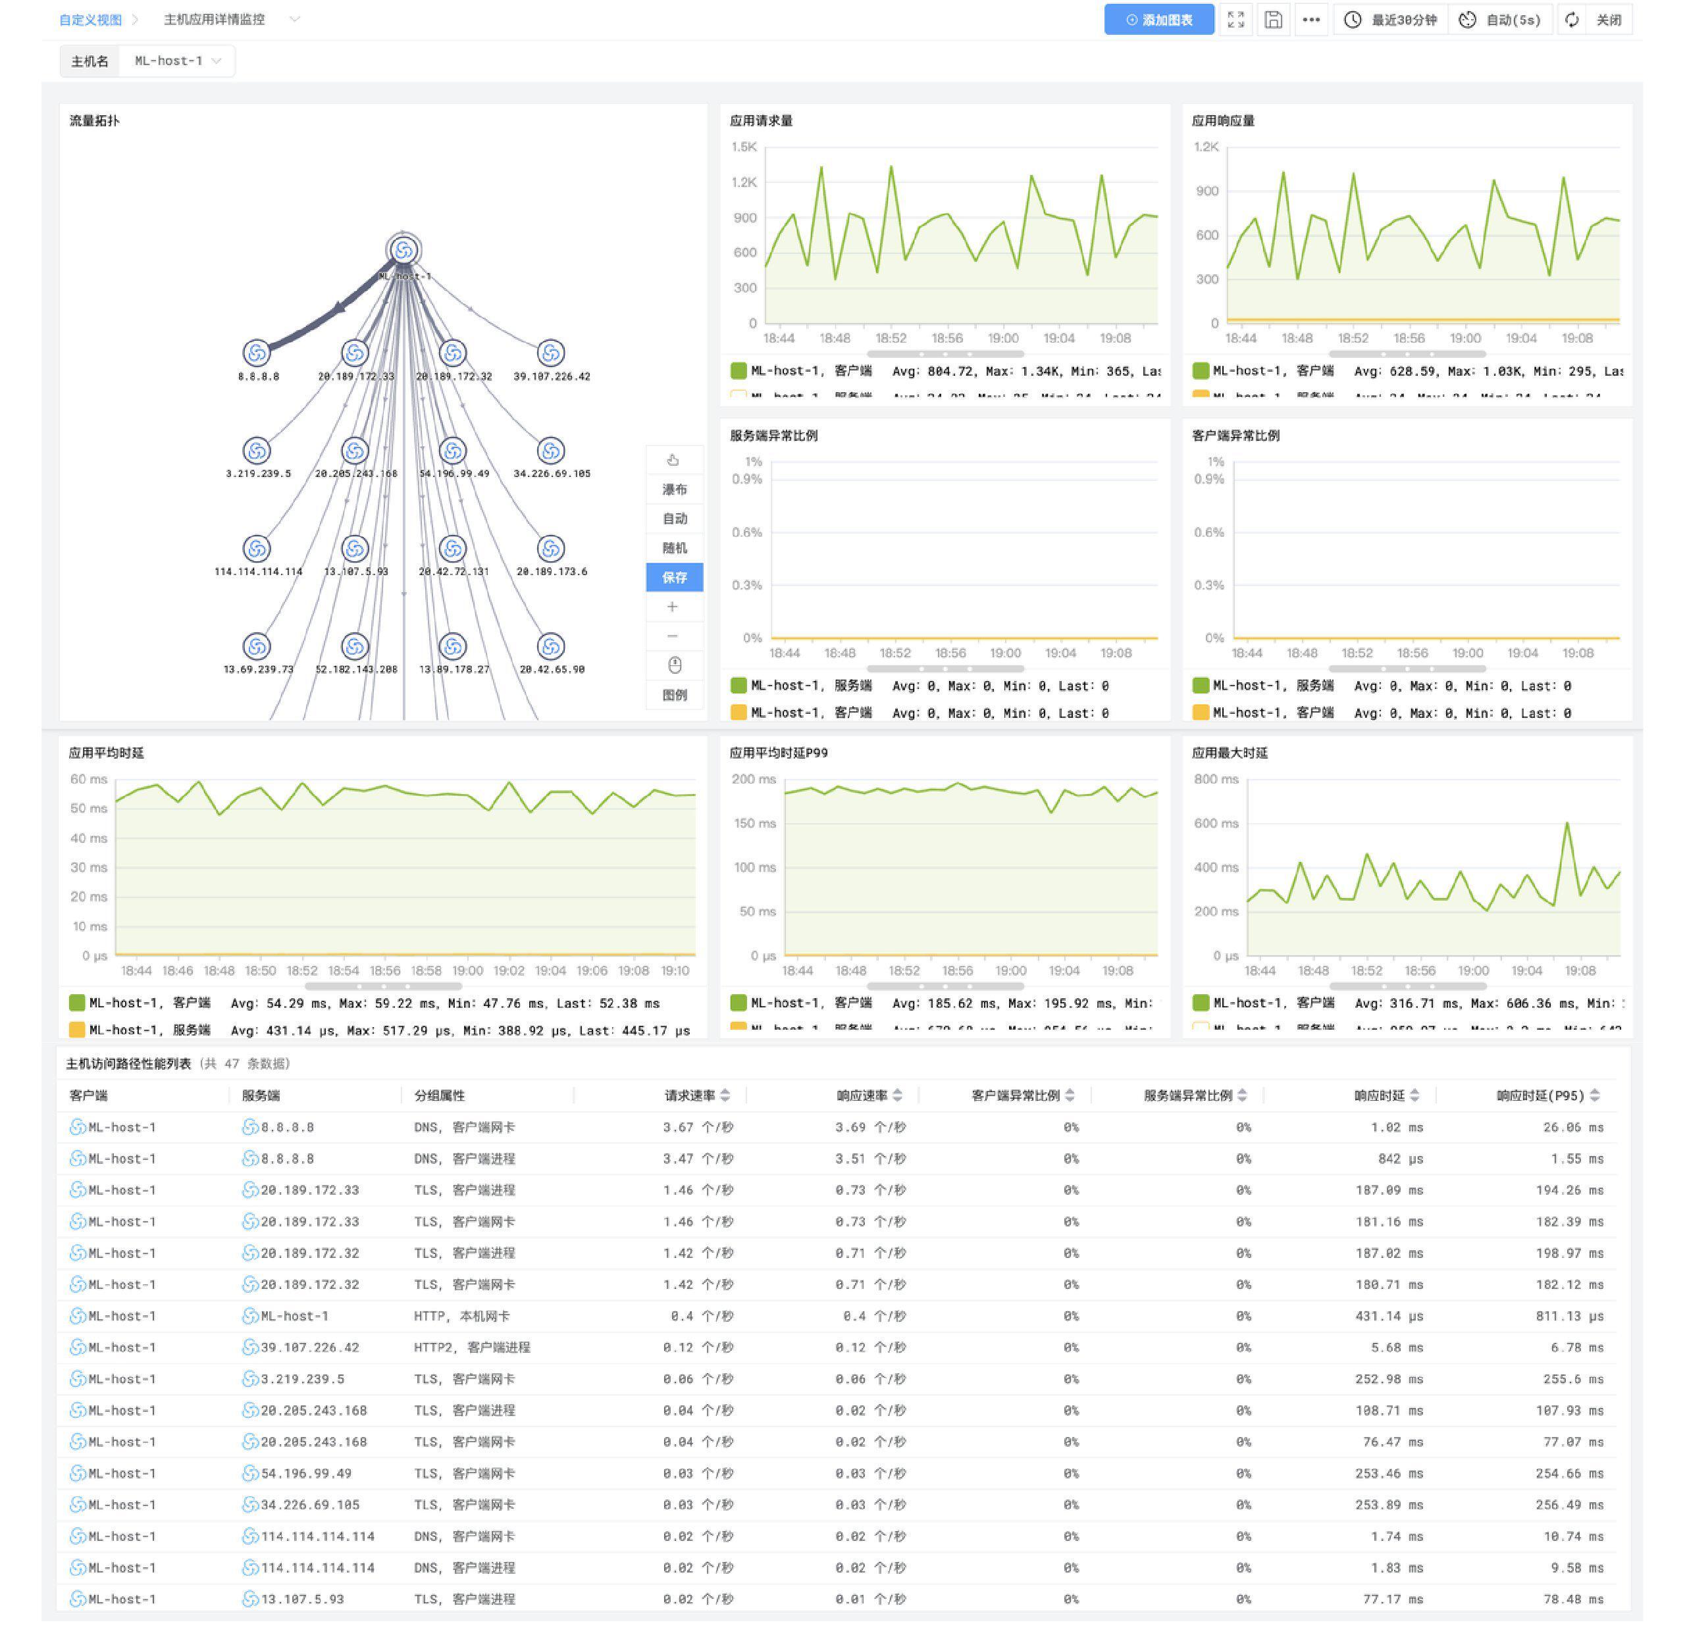Select 瀑布 layout in topology panel
The height and width of the screenshot is (1637, 1685).
tap(673, 490)
